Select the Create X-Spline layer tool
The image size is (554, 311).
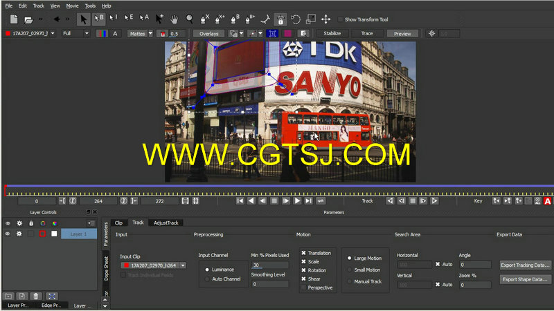(x=204, y=19)
